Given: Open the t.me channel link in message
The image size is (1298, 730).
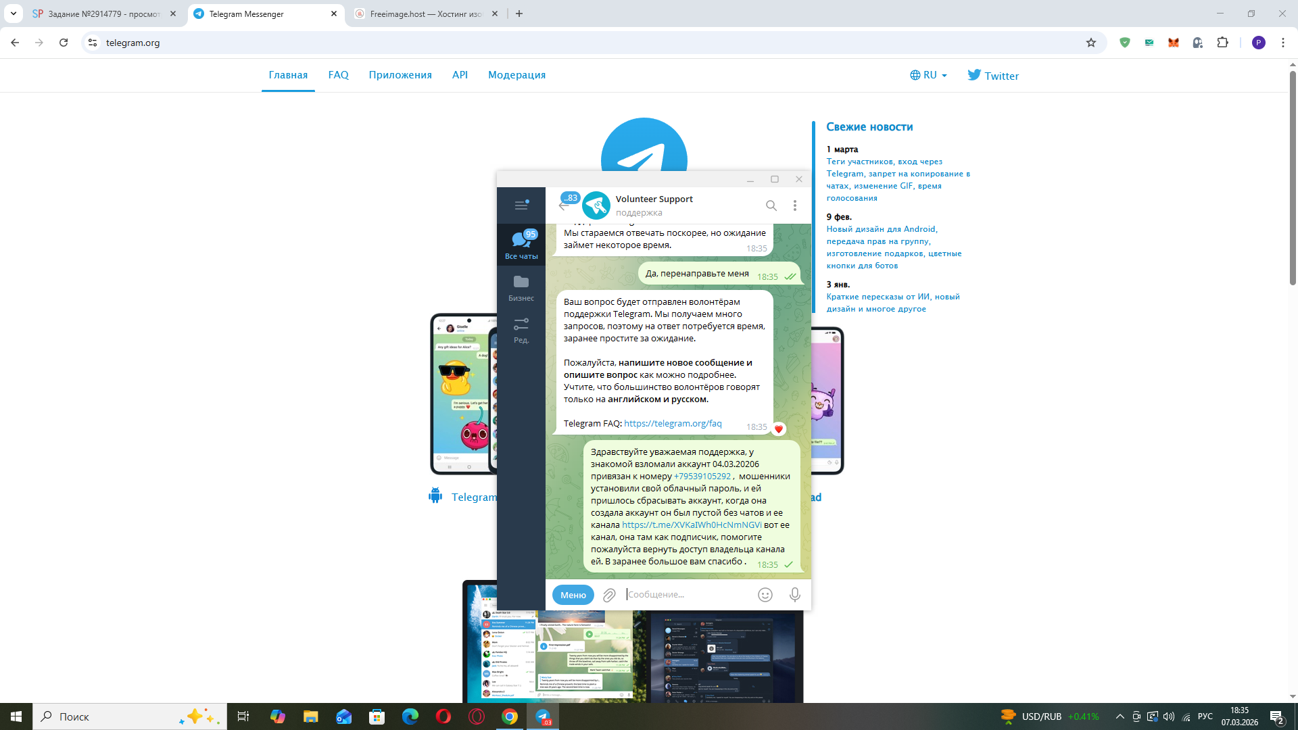Looking at the screenshot, I should 692,525.
